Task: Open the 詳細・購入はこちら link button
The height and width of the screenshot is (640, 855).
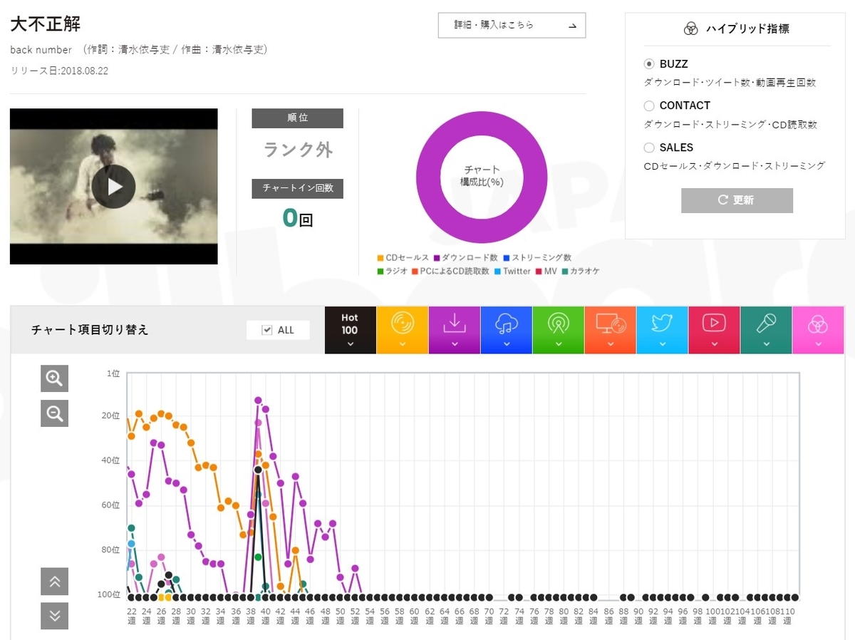Action: click(512, 25)
